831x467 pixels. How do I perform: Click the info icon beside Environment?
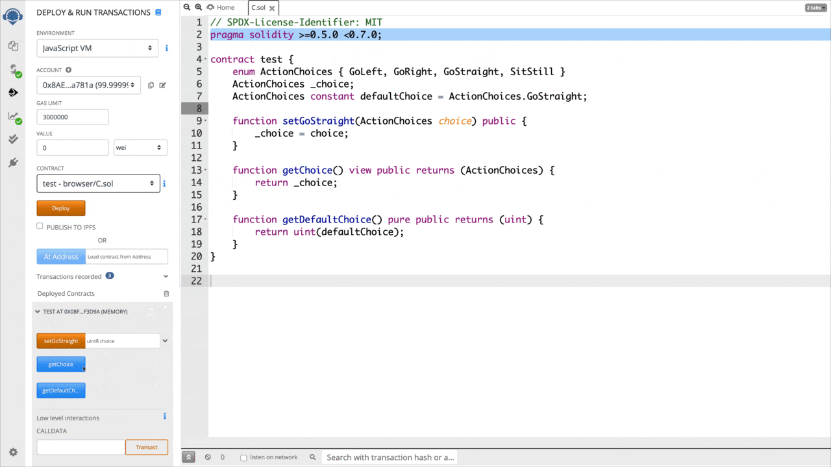coord(167,48)
